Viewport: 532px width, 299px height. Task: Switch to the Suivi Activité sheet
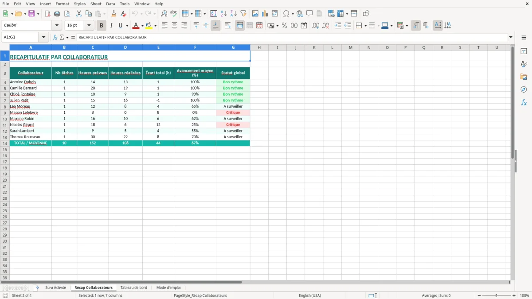coord(55,287)
